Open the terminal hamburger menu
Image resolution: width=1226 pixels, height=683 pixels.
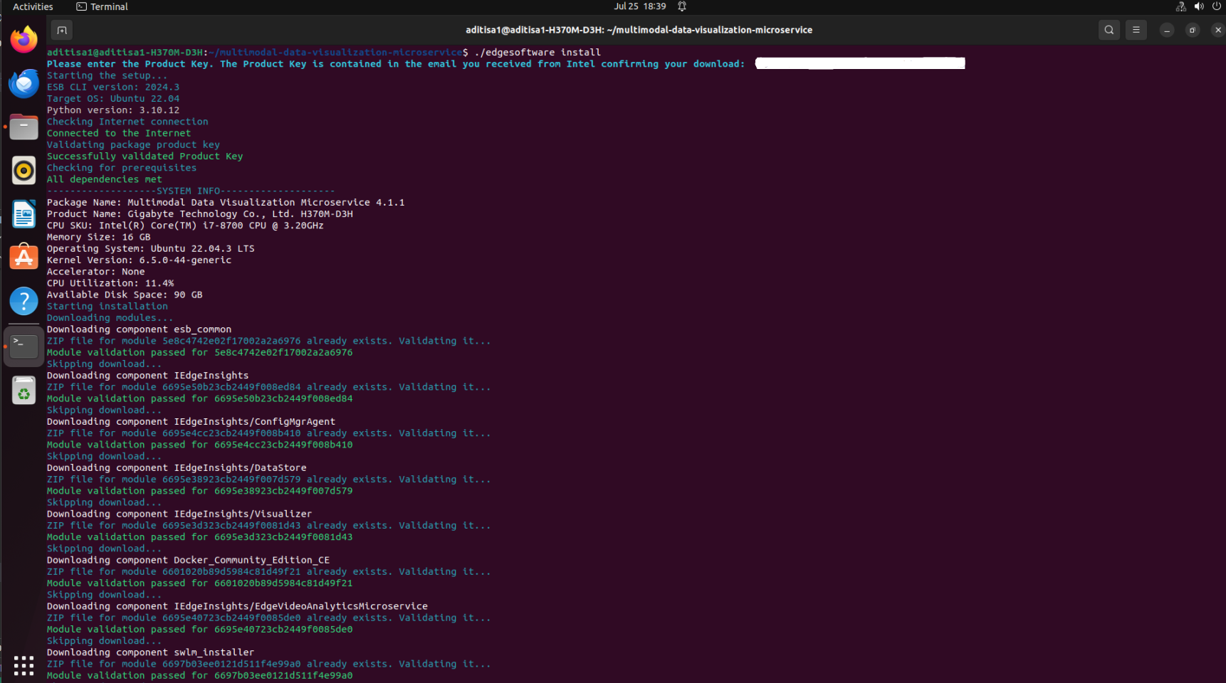pos(1136,30)
